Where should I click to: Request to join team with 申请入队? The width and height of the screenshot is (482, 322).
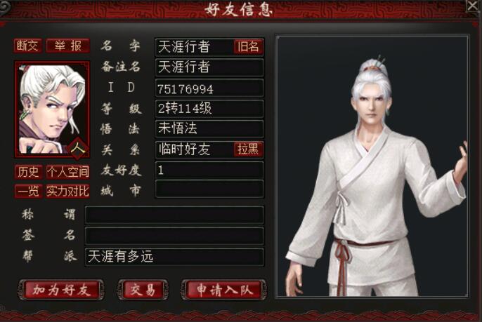pos(224,290)
